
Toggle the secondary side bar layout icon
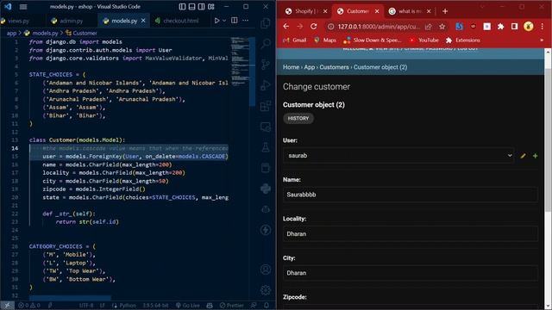point(201,7)
